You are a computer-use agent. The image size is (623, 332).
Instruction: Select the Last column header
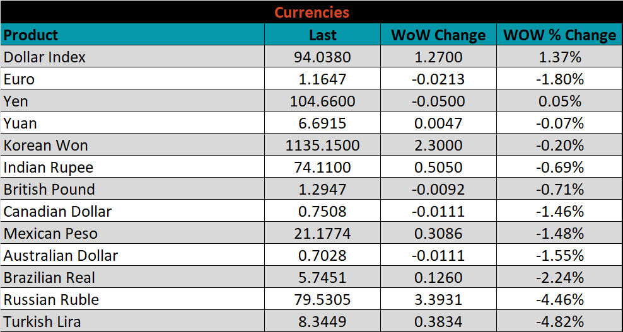pos(322,35)
